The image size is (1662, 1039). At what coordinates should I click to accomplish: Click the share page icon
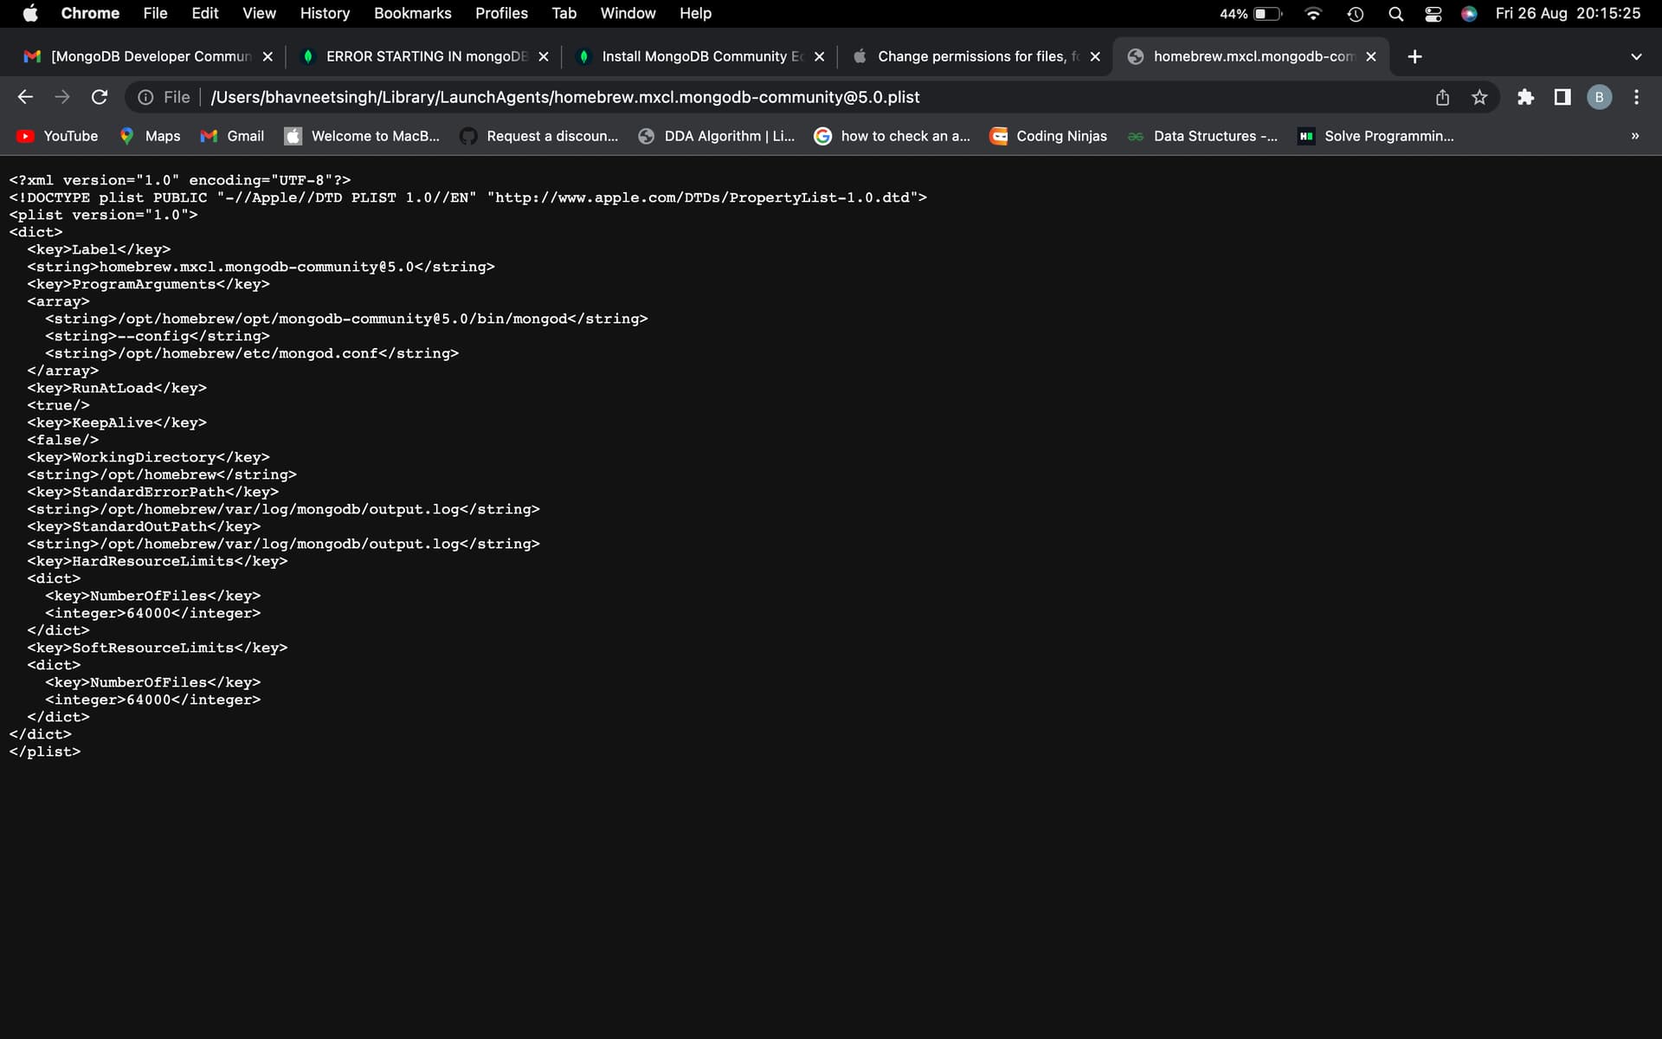(1442, 97)
